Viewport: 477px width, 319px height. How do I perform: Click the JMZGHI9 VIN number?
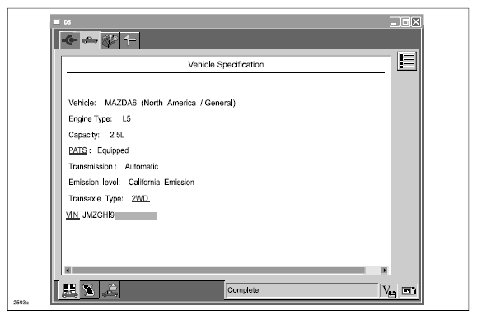(x=98, y=215)
